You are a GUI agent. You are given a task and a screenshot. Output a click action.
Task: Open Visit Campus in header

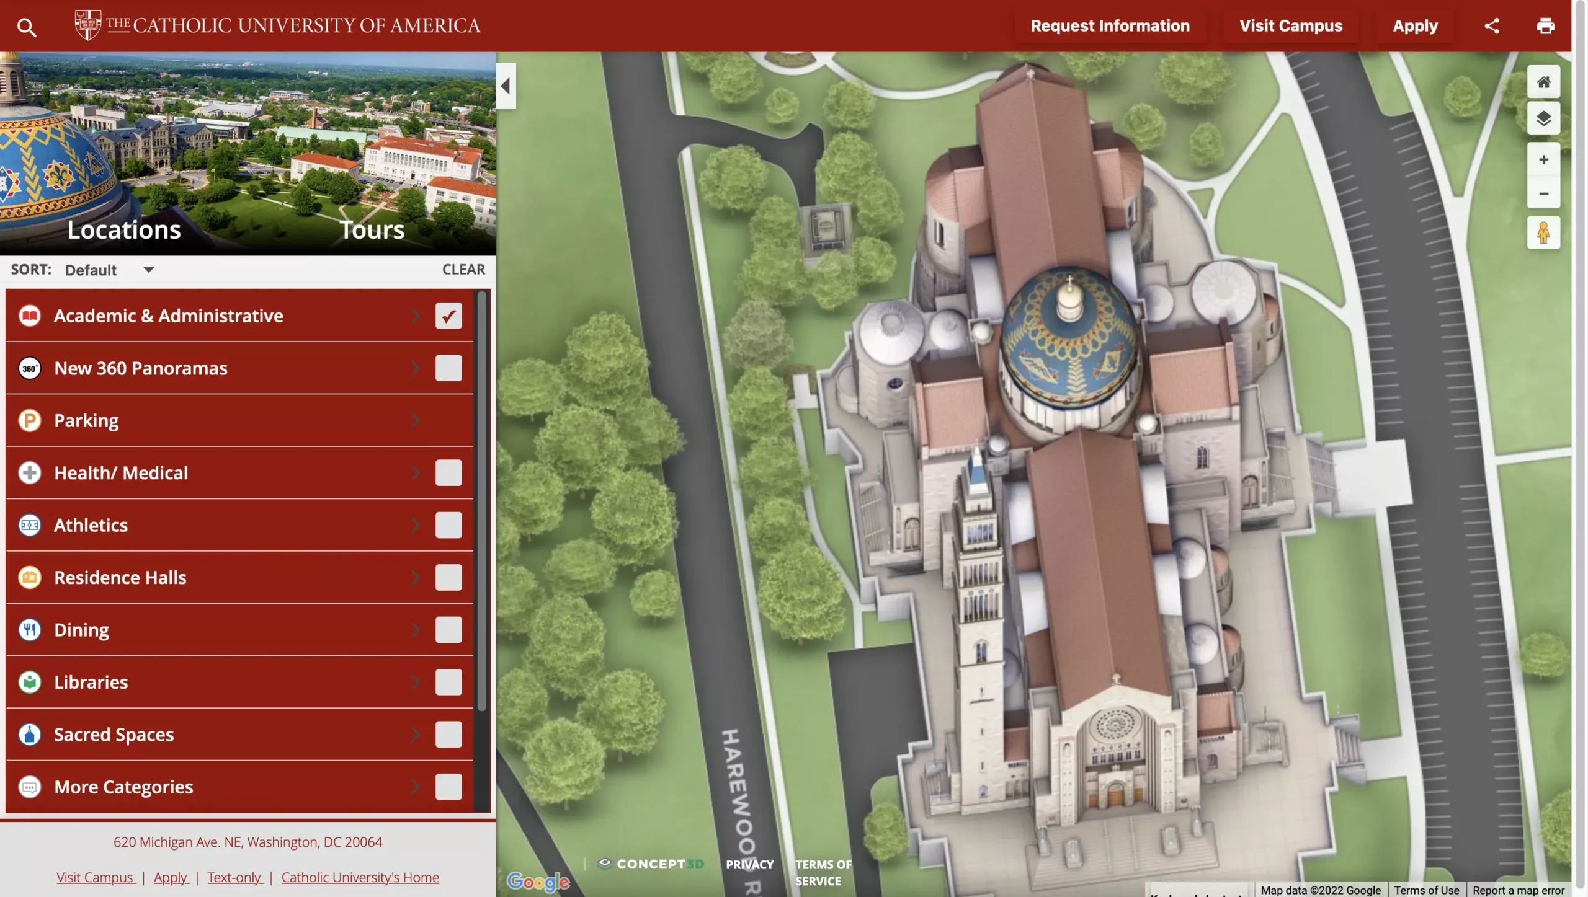pos(1291,25)
